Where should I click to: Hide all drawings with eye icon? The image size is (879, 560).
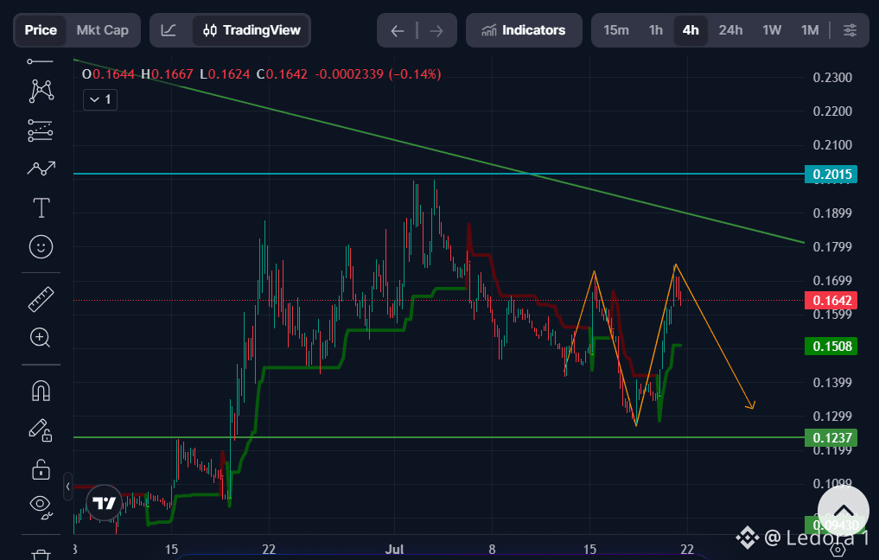point(41,506)
